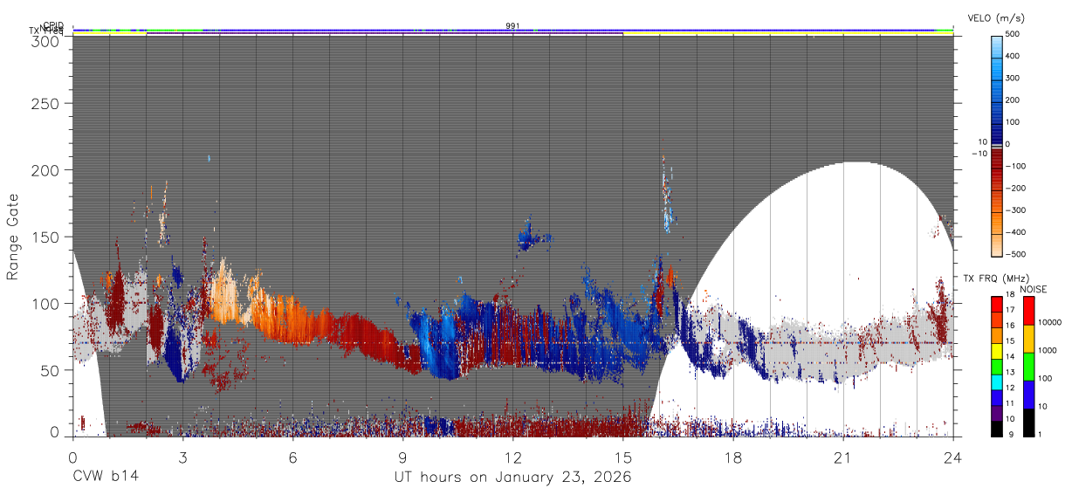The image size is (1072, 495).
Task: Select the "UT hours on January 23, 2026" label
Action: click(x=512, y=478)
